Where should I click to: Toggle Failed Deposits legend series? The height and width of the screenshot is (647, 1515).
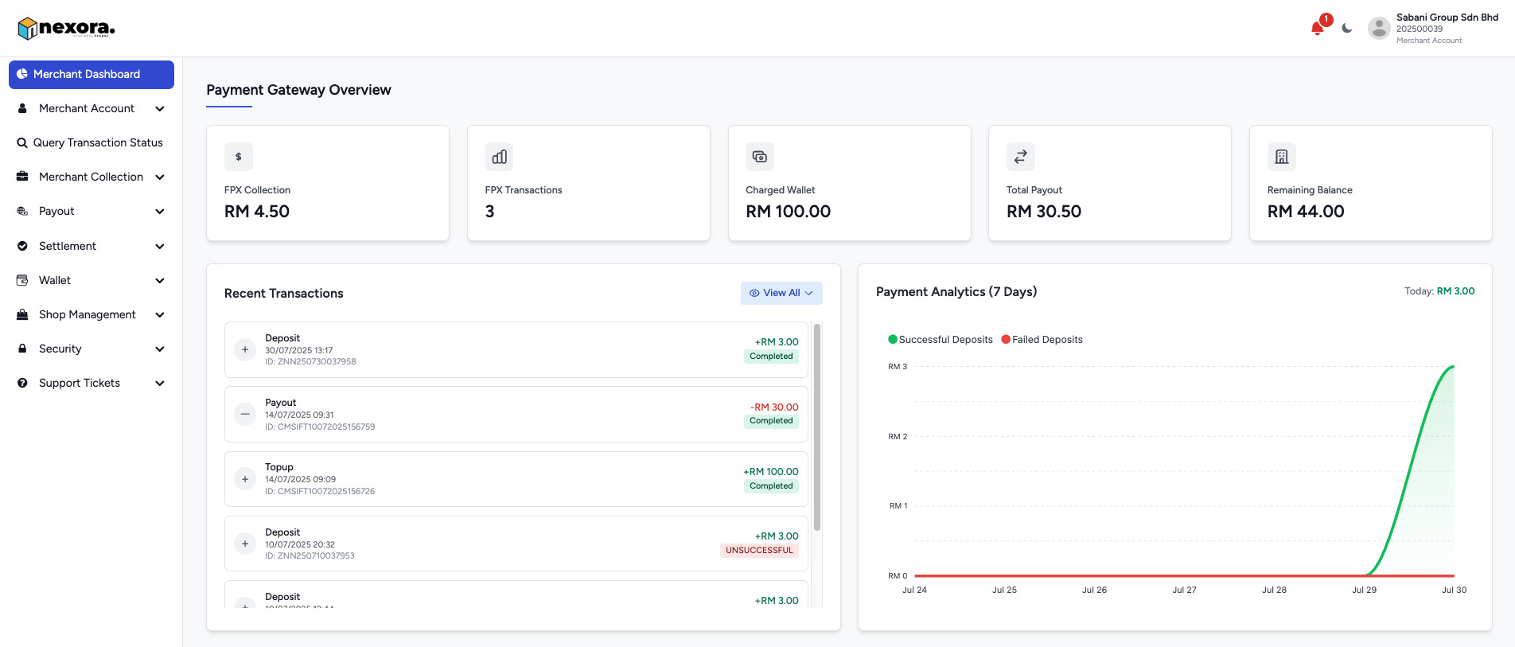[1042, 340]
